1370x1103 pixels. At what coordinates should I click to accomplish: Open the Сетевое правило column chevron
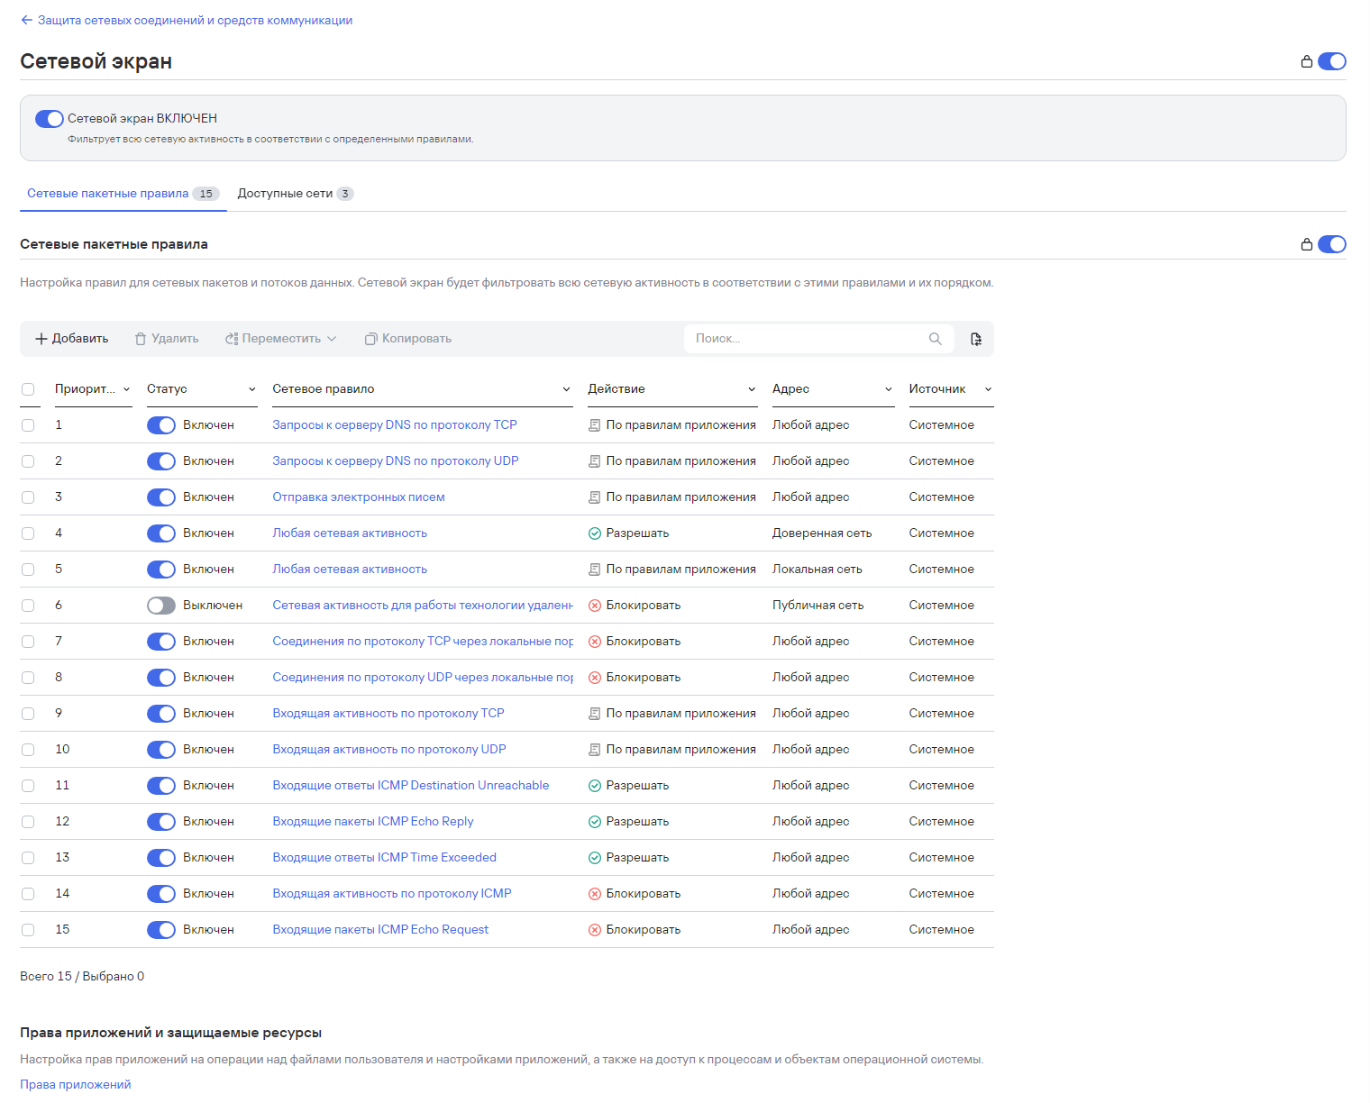(x=566, y=389)
